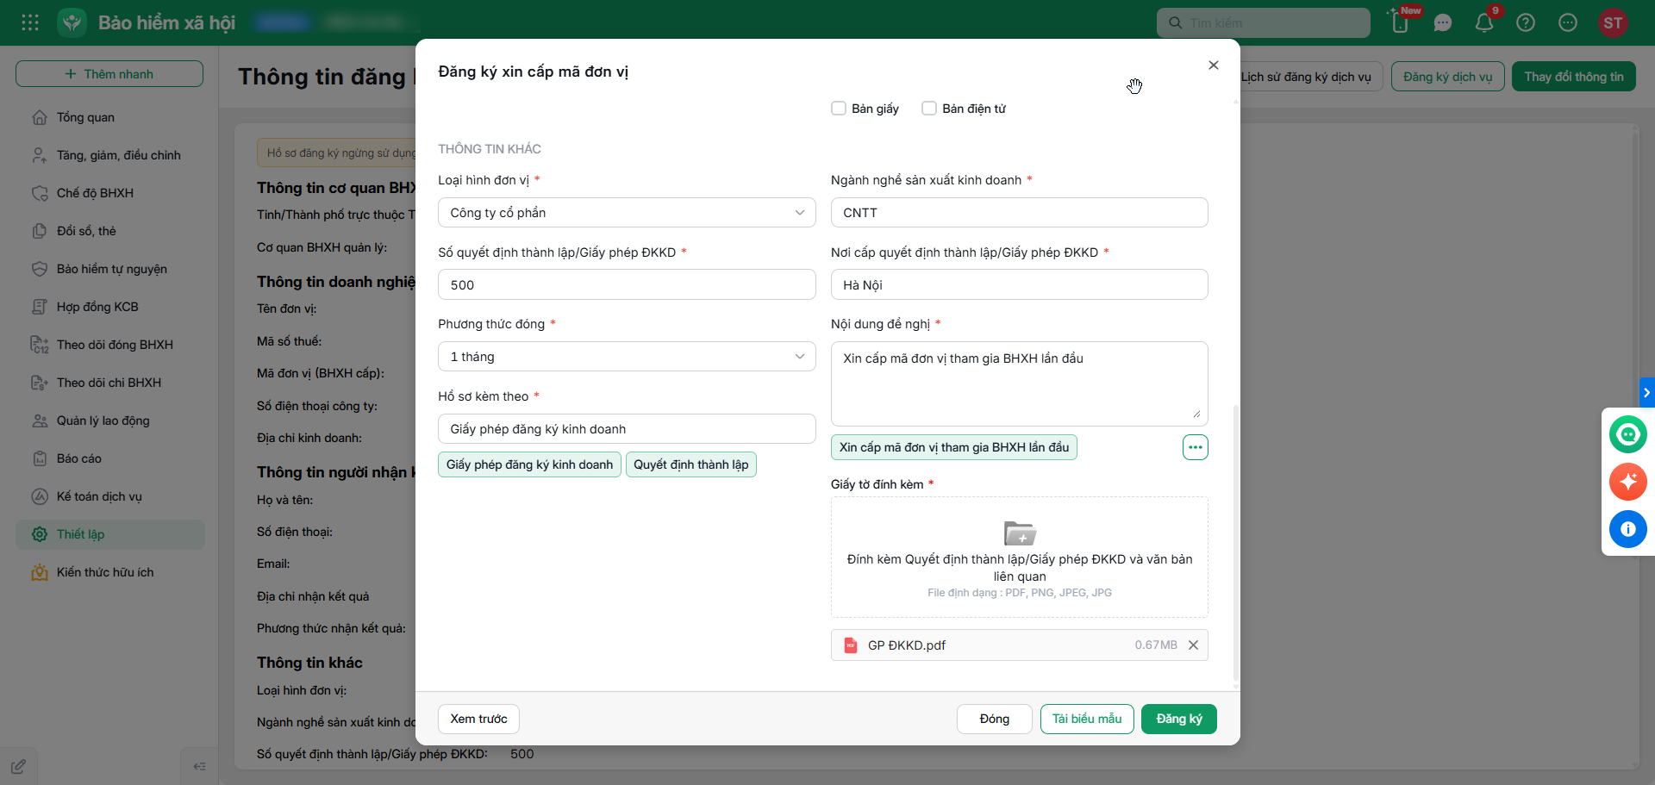Click the Hồ sơ kèm theo input field
Screen dimensions: 1655x785
[x=627, y=429]
